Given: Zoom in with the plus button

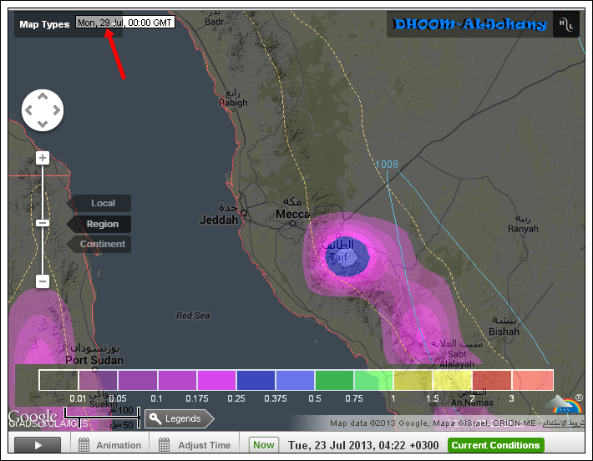Looking at the screenshot, I should coord(43,158).
